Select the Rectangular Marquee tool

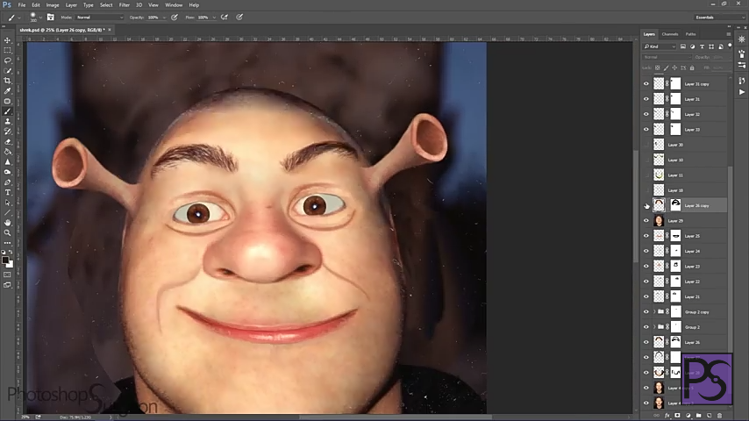point(8,50)
